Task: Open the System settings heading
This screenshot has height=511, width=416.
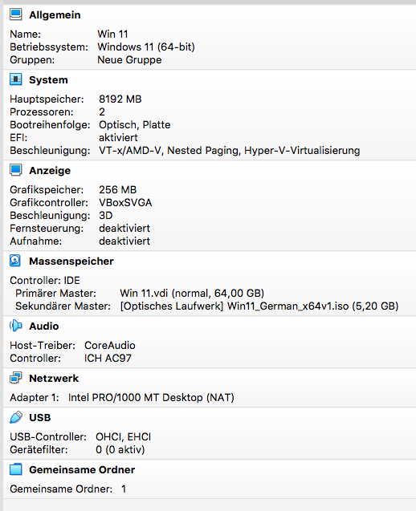Action: coord(48,80)
